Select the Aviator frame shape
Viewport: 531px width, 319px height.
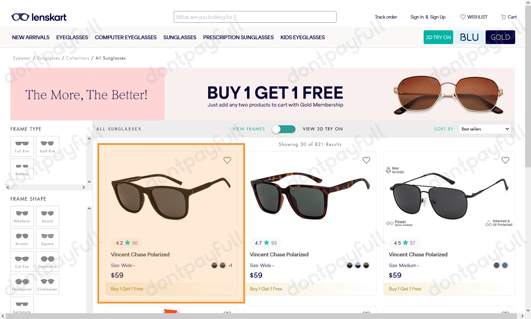coord(22,239)
